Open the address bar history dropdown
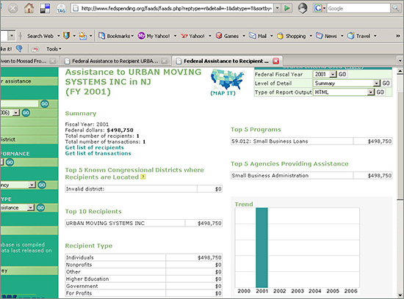The image size is (404, 299). tap(277, 8)
